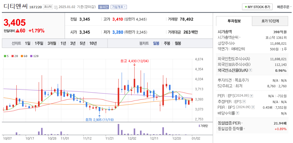Image resolution: width=293 pixels, height=143 pixels.
Task: Select the 주봉 weekly candle chart
Action: (x=167, y=43)
